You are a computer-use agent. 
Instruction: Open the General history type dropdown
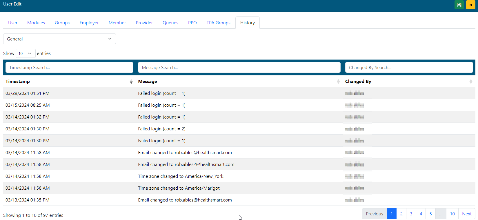tap(59, 39)
